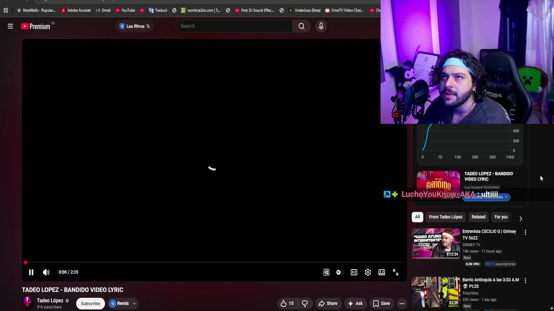Open options menu for CECILIO G video
The height and width of the screenshot is (311, 554).
coord(525,232)
